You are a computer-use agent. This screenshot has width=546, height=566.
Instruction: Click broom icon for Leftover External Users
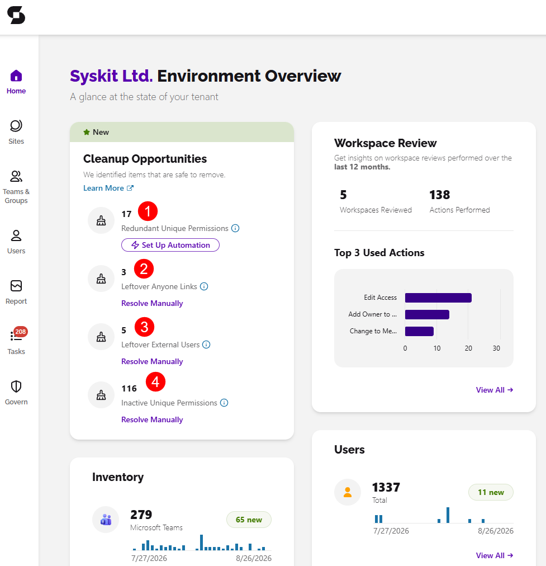(101, 337)
